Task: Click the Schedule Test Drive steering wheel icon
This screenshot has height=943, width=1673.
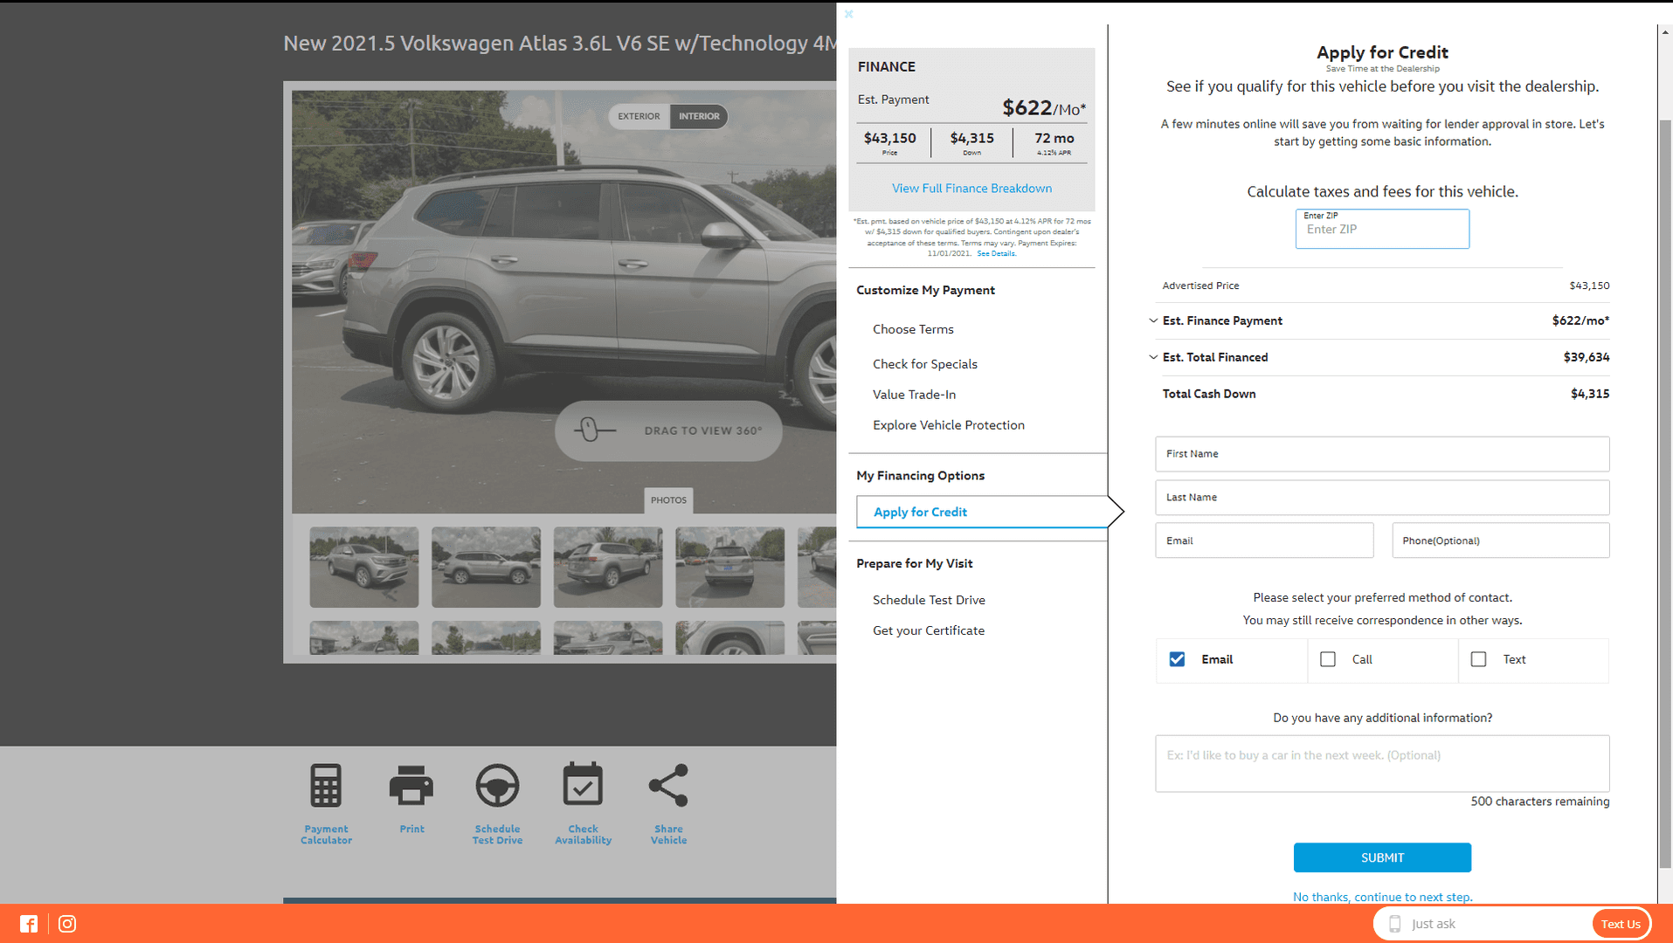Action: pos(497,785)
